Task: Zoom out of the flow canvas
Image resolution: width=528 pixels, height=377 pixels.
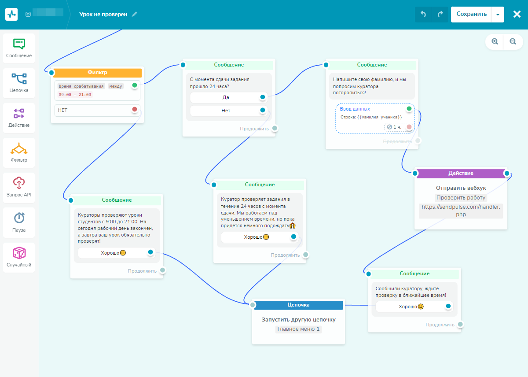Action: point(513,41)
